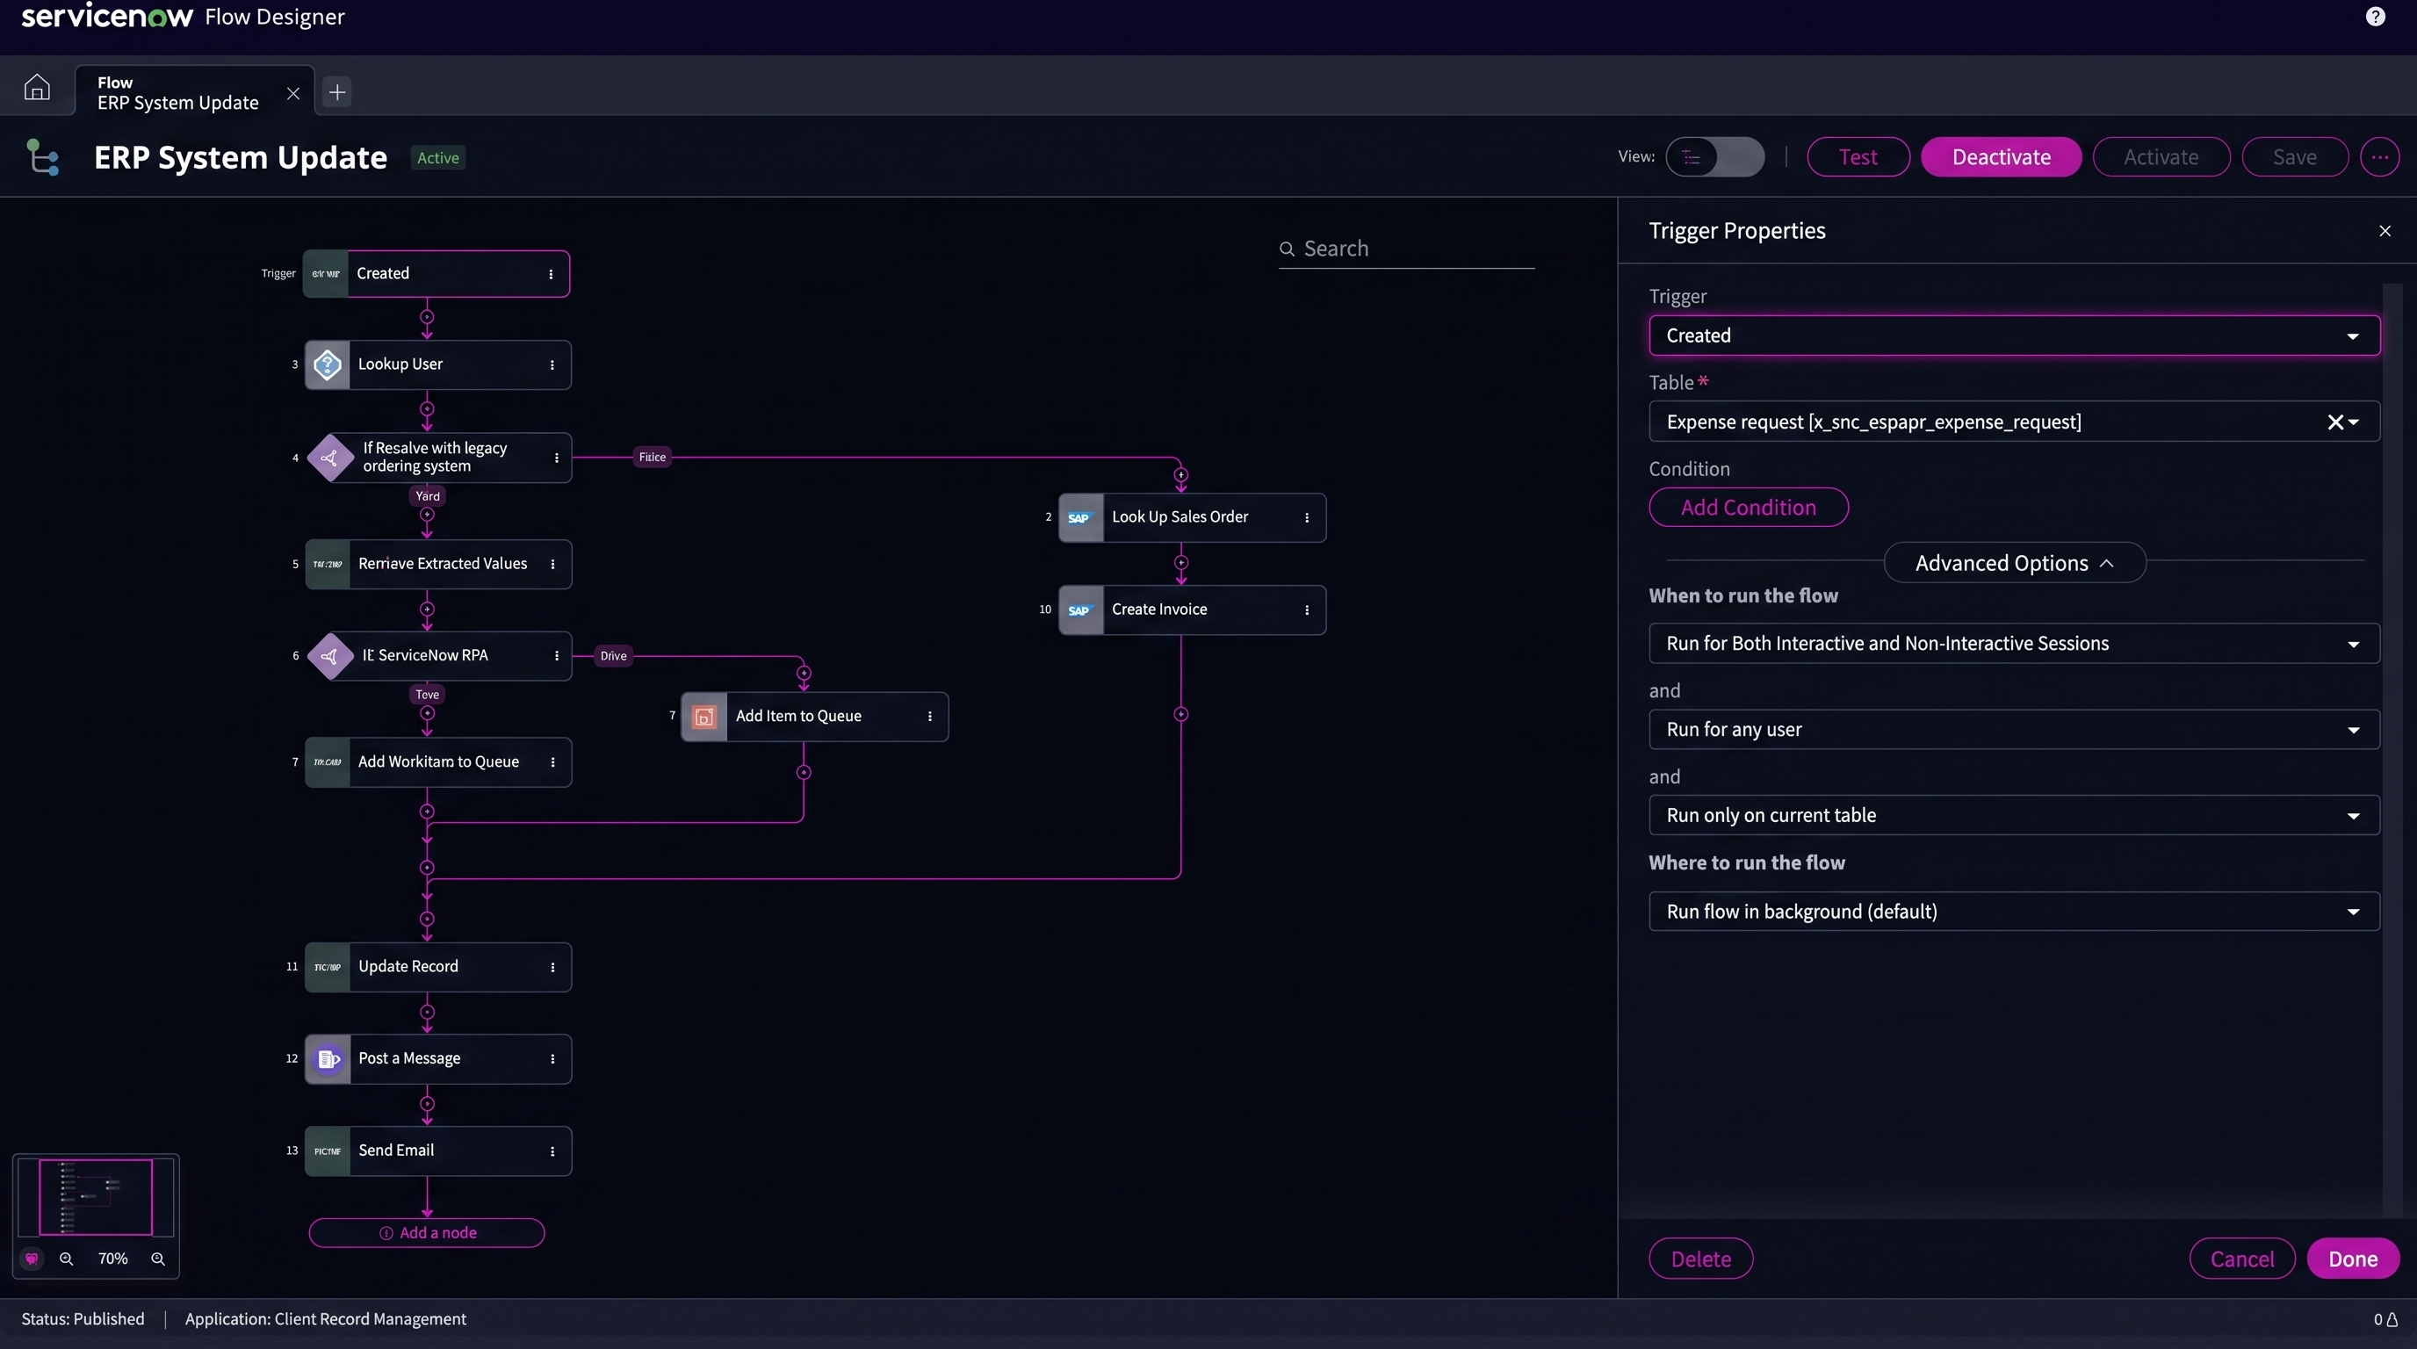The image size is (2417, 1349).
Task: Click the SAP icon on Look Up Sales Order
Action: [x=1081, y=518]
